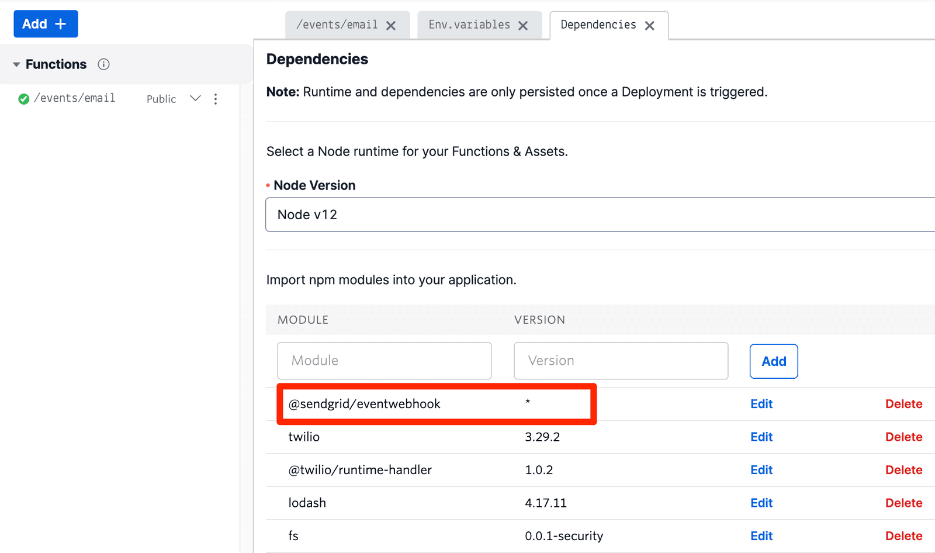Edit the @twilio/runtime-handler dependency
Viewport: 935px width, 553px height.
click(x=761, y=469)
